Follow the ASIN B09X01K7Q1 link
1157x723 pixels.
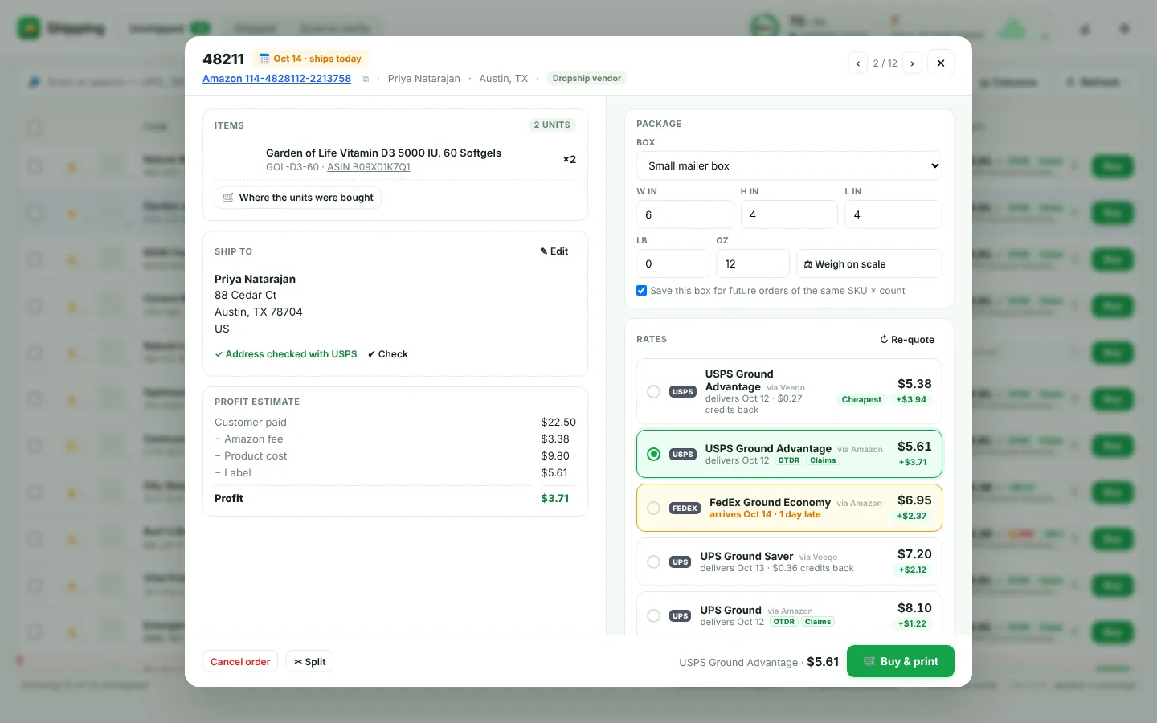pos(369,167)
